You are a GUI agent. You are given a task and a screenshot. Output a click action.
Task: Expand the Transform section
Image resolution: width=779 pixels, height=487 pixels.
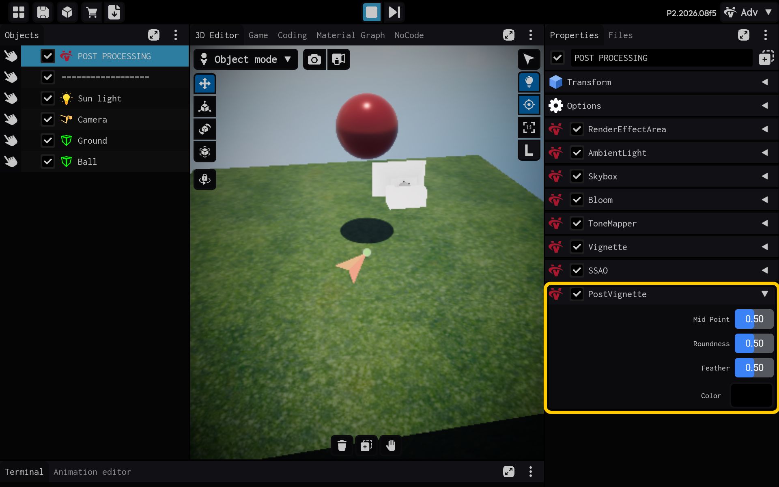tap(661, 82)
